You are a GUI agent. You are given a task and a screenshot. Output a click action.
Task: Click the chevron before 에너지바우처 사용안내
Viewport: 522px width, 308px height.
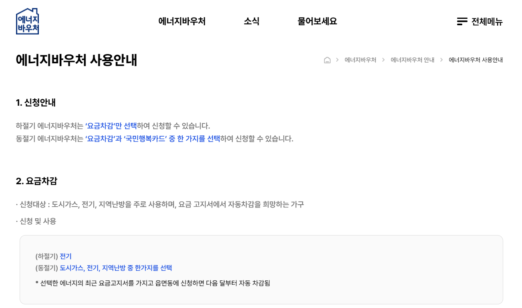point(442,60)
